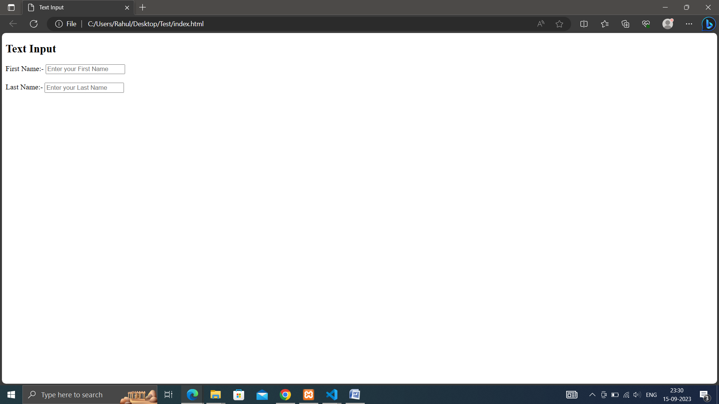Open Collections panel
The height and width of the screenshot is (404, 719).
(625, 24)
